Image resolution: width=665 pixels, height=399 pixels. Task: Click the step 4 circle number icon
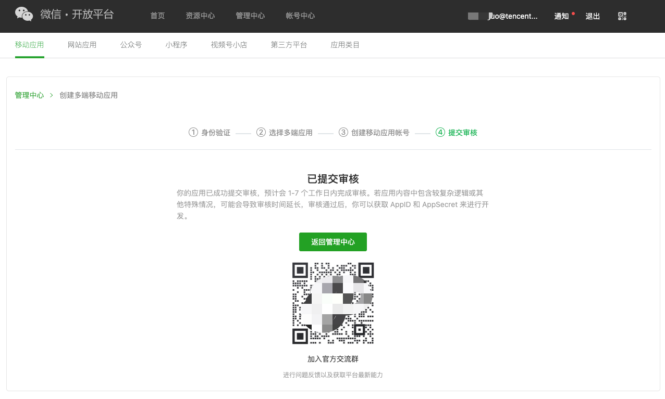(440, 132)
